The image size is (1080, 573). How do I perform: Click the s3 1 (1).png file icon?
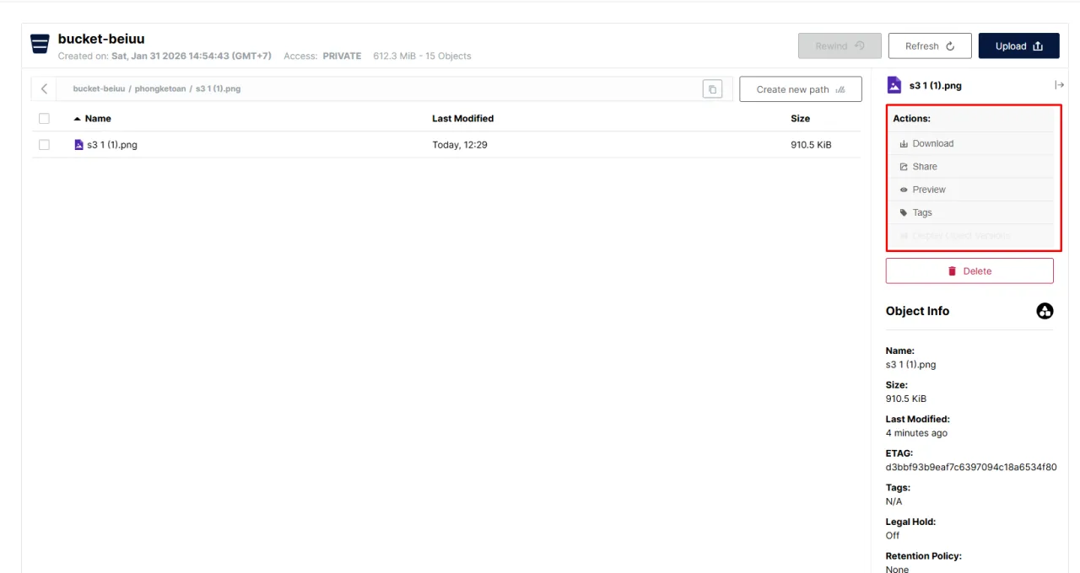pyautogui.click(x=79, y=145)
